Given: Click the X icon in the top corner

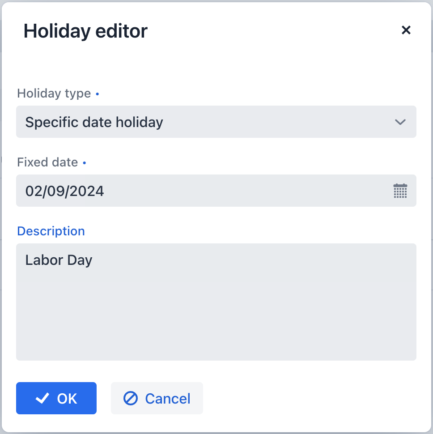Looking at the screenshot, I should pos(406,30).
